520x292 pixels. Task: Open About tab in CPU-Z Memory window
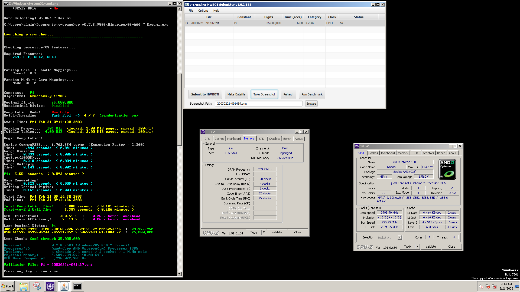[x=299, y=139]
